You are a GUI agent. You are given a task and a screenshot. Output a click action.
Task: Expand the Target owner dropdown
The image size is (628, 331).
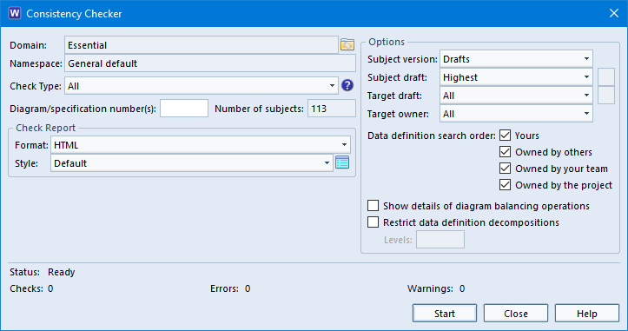pyautogui.click(x=516, y=114)
